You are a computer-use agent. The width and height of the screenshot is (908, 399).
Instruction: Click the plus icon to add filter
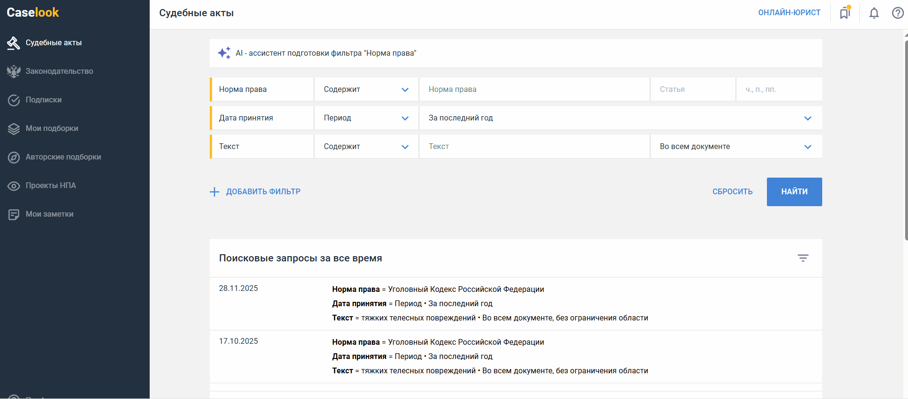214,192
